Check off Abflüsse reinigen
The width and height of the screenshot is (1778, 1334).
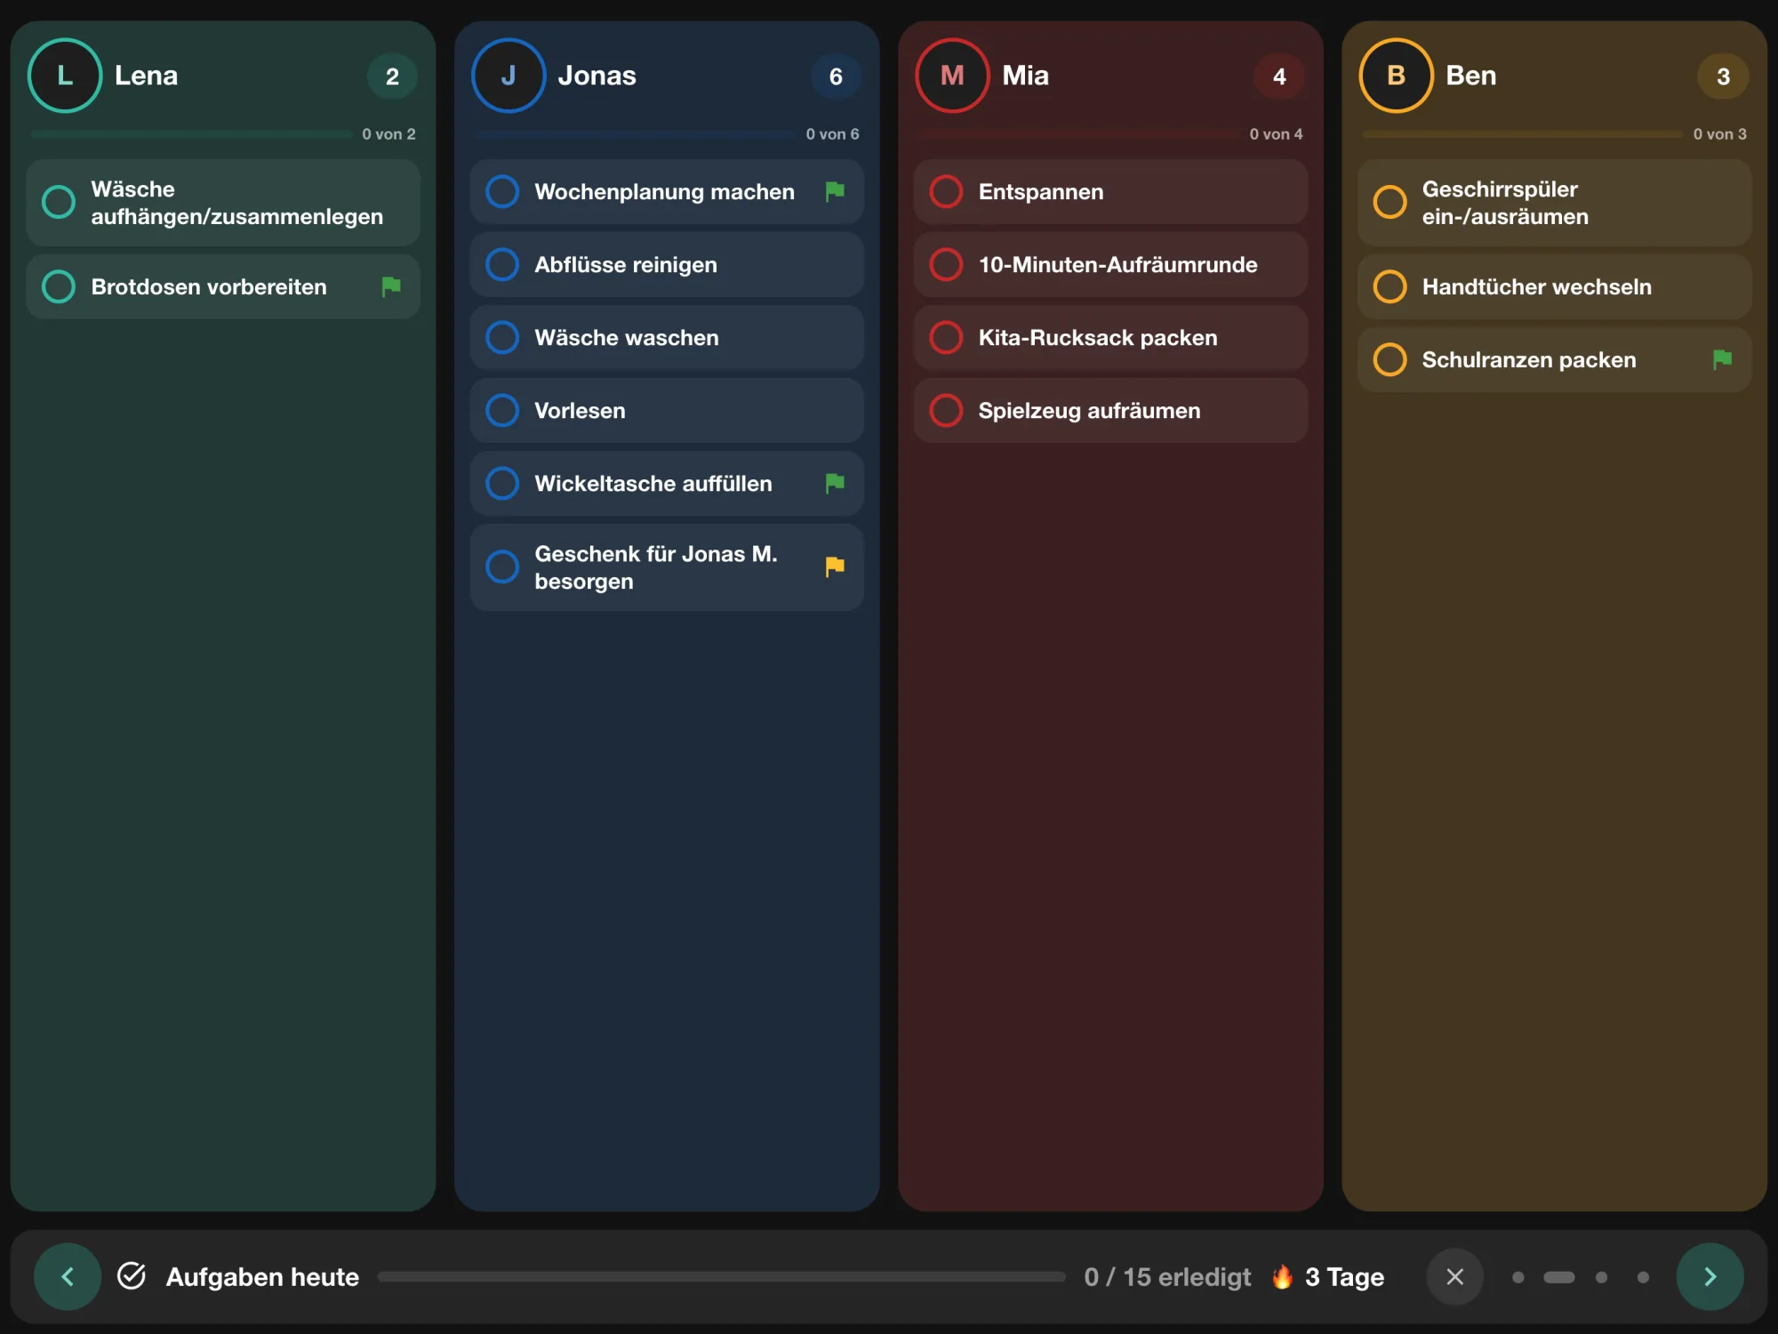tap(502, 264)
